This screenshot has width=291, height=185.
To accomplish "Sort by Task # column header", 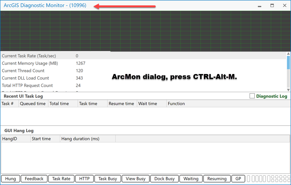I will pyautogui.click(x=9, y=103).
